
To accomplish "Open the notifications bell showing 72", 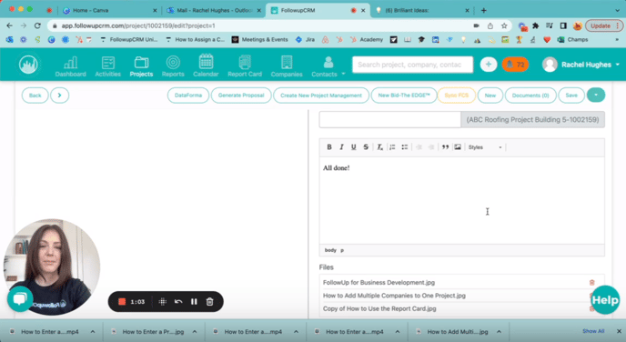I will (x=515, y=65).
